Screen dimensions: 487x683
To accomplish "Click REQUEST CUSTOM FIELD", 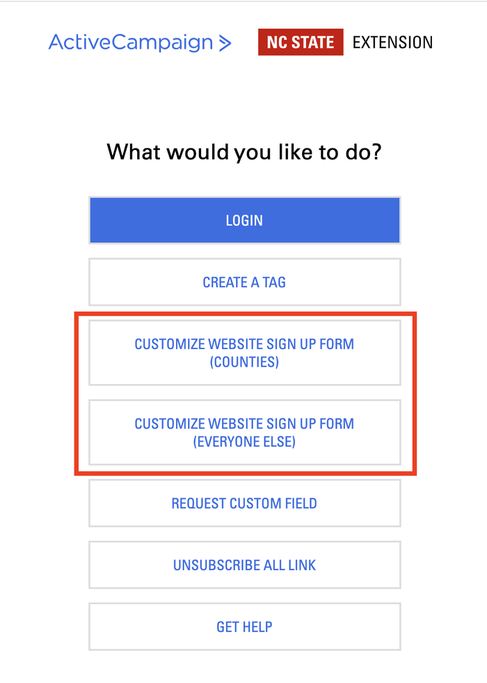I will [x=244, y=502].
